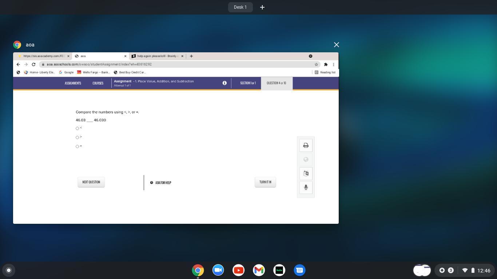Click the greyed-out globe icon in the side toolbar

pos(306,159)
